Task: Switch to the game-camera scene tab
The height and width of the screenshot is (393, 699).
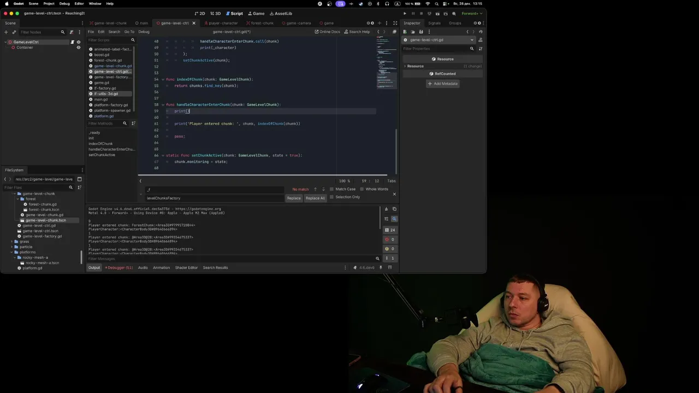Action: click(x=296, y=23)
